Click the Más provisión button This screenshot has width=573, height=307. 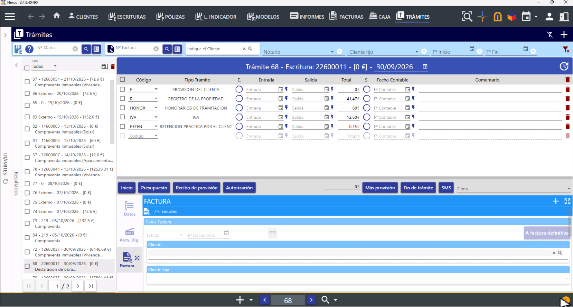point(380,188)
